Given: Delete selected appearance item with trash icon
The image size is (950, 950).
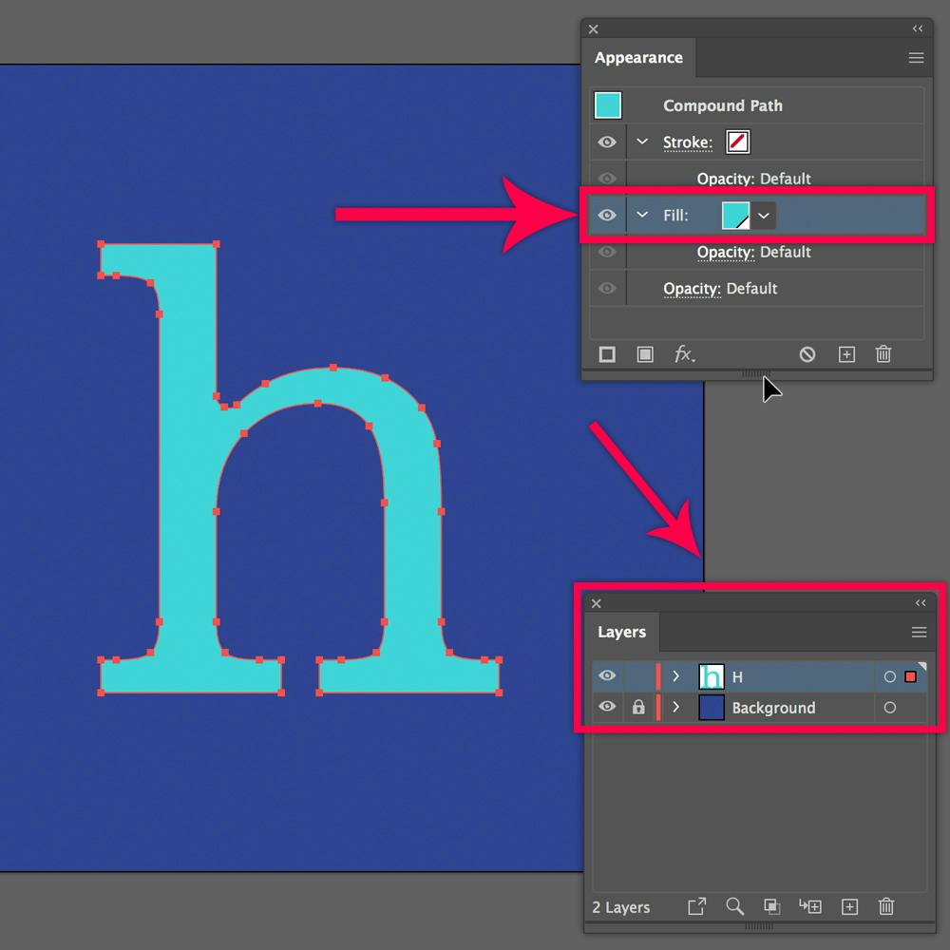Looking at the screenshot, I should [883, 354].
